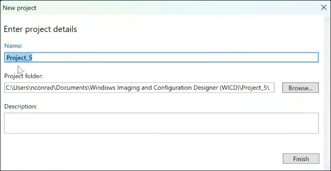This screenshot has height=171, width=331.
Task: Click the "Description:" label
Action: click(x=21, y=107)
